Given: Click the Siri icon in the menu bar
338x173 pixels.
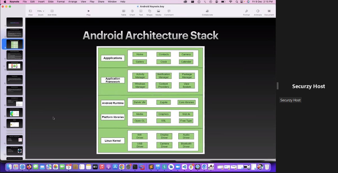Looking at the screenshot, I should 248,2.
